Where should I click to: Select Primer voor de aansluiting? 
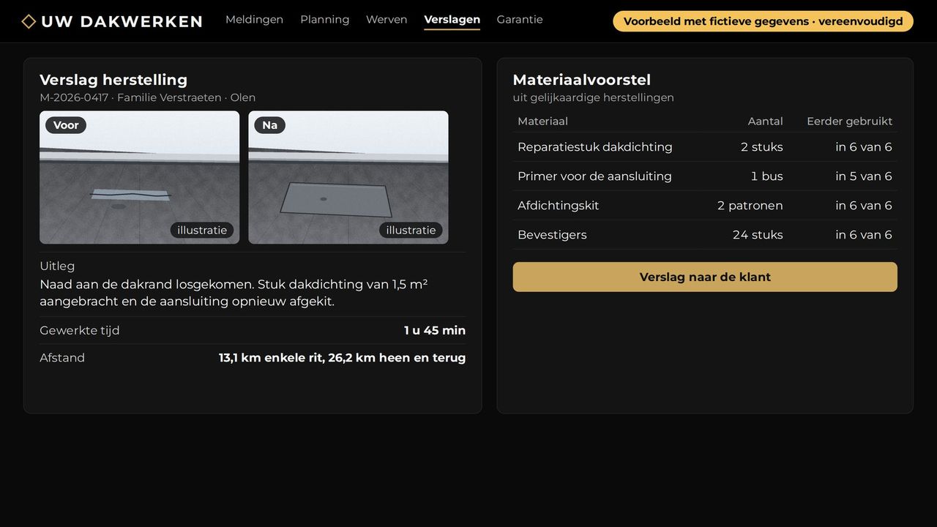594,176
